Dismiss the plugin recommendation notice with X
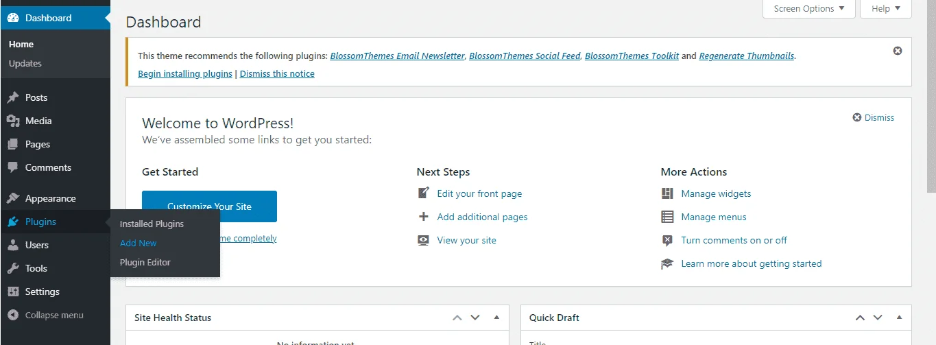 click(x=898, y=51)
